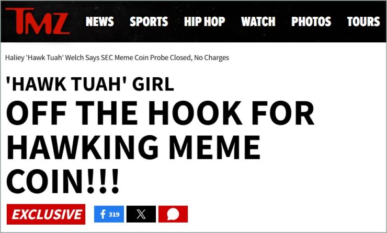The height and width of the screenshot is (233, 387).
Task: Share article via Facebook button
Action: coord(109,214)
